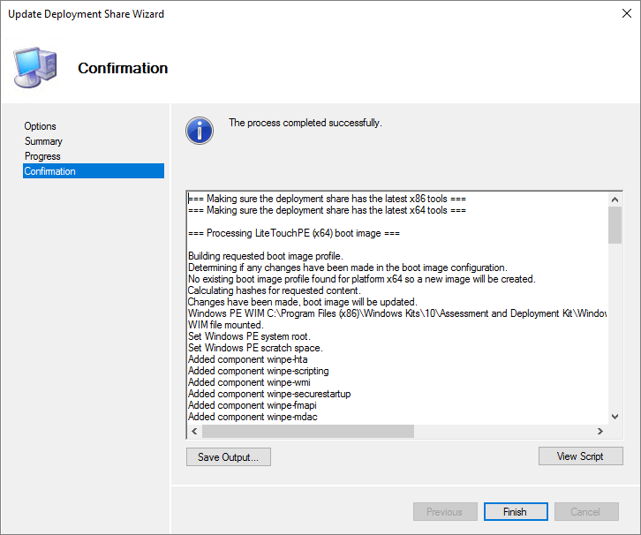Click the log's horizontal scrollbar left arrow

(x=194, y=432)
